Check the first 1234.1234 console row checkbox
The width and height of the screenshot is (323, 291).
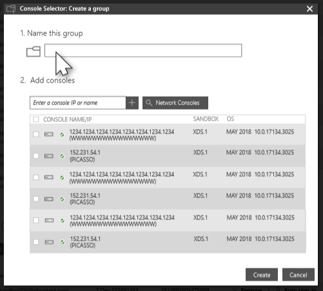click(x=36, y=134)
